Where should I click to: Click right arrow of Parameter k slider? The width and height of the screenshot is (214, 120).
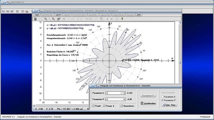[124, 93]
